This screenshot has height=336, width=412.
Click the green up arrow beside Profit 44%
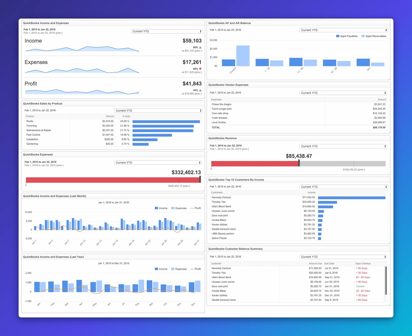200,90
